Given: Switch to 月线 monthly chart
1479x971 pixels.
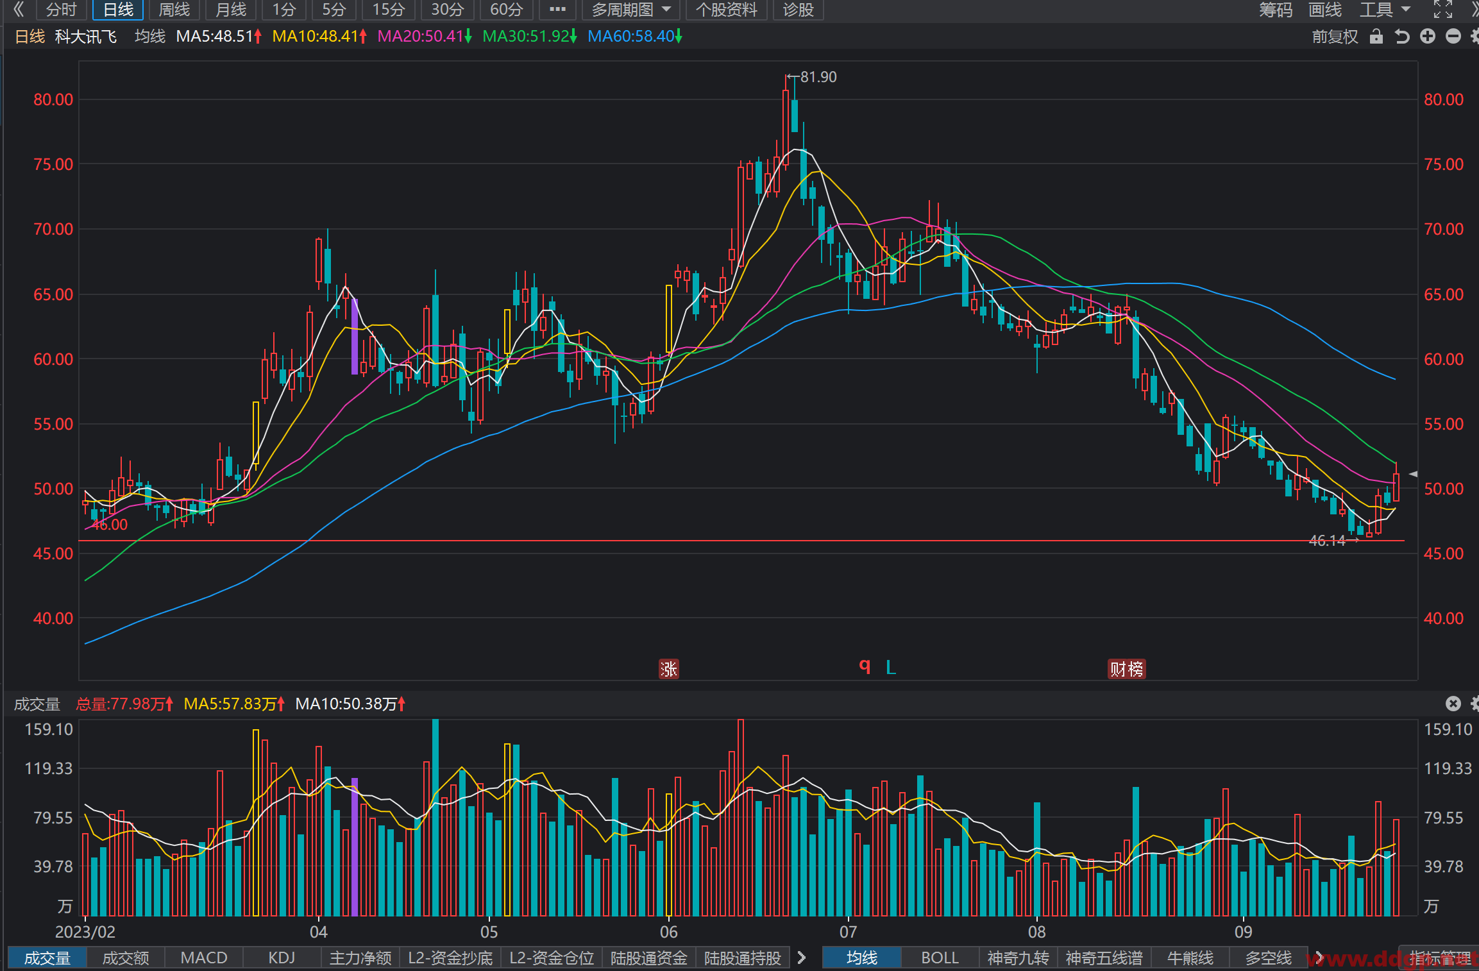Looking at the screenshot, I should coord(231,10).
